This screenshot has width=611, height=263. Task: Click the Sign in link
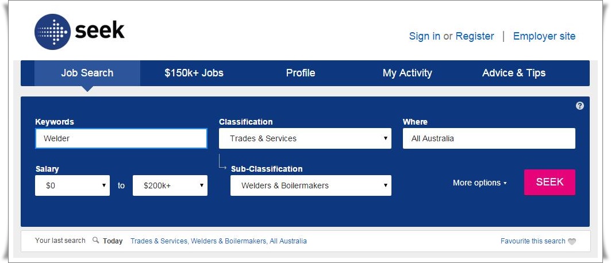point(424,36)
